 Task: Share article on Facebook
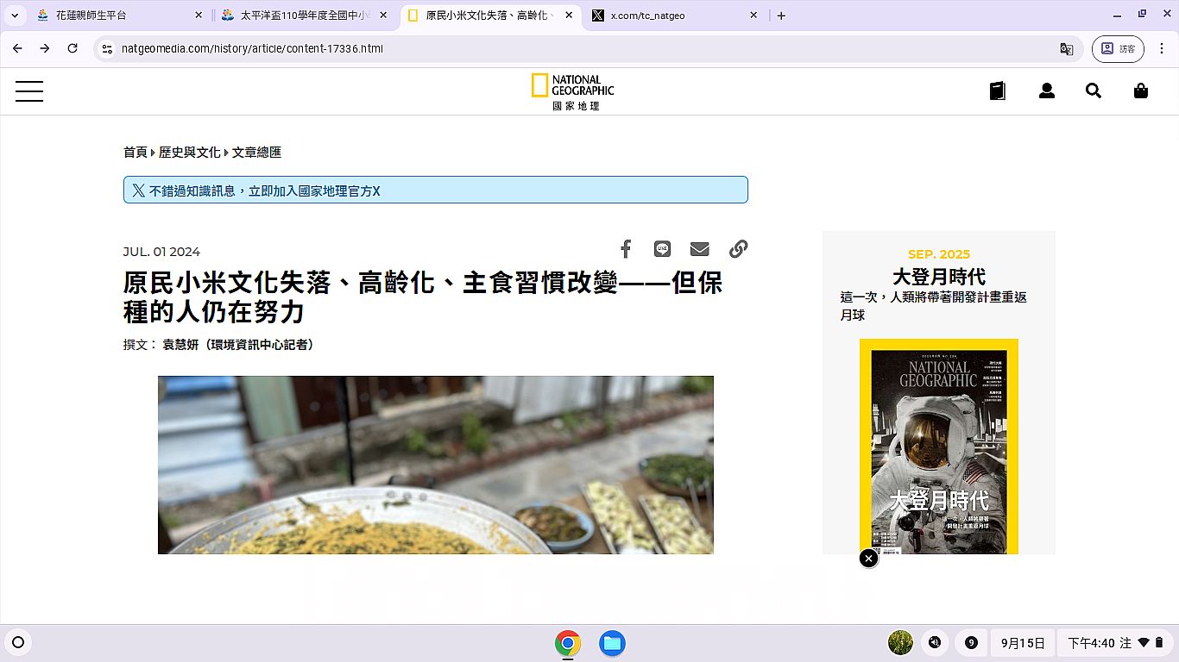(x=626, y=249)
